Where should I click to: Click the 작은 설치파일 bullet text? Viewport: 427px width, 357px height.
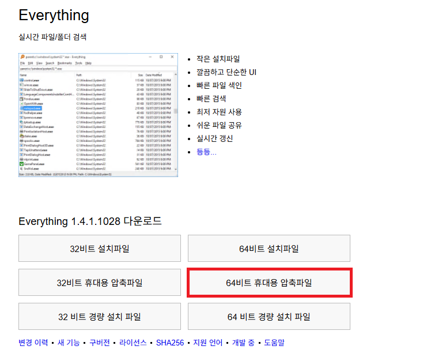tap(218, 59)
